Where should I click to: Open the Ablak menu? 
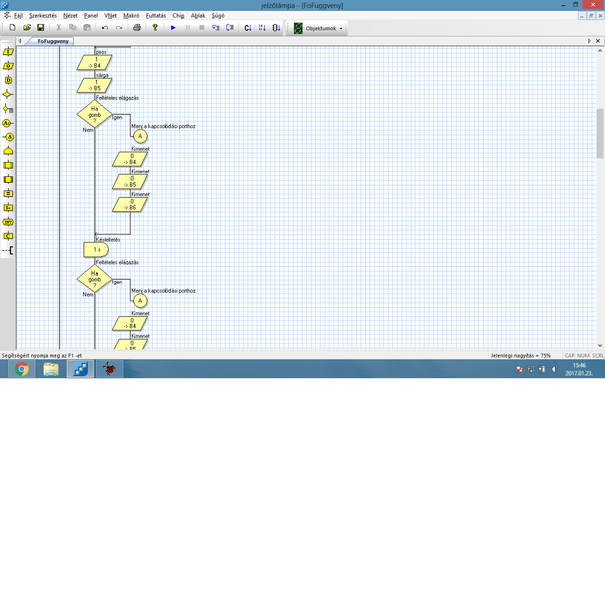(198, 16)
